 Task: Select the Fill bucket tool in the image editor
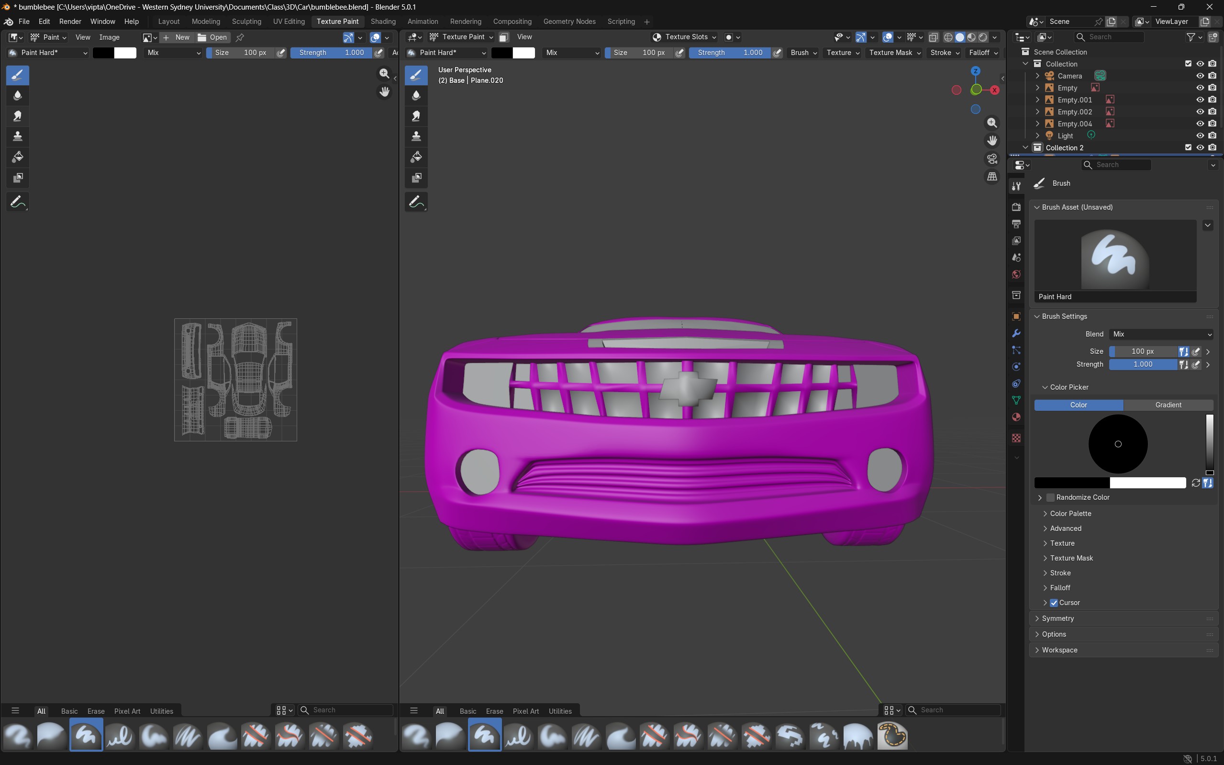coord(18,157)
